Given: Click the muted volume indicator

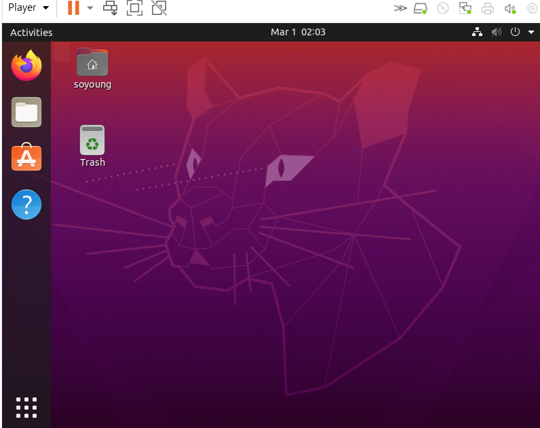Looking at the screenshot, I should (497, 32).
